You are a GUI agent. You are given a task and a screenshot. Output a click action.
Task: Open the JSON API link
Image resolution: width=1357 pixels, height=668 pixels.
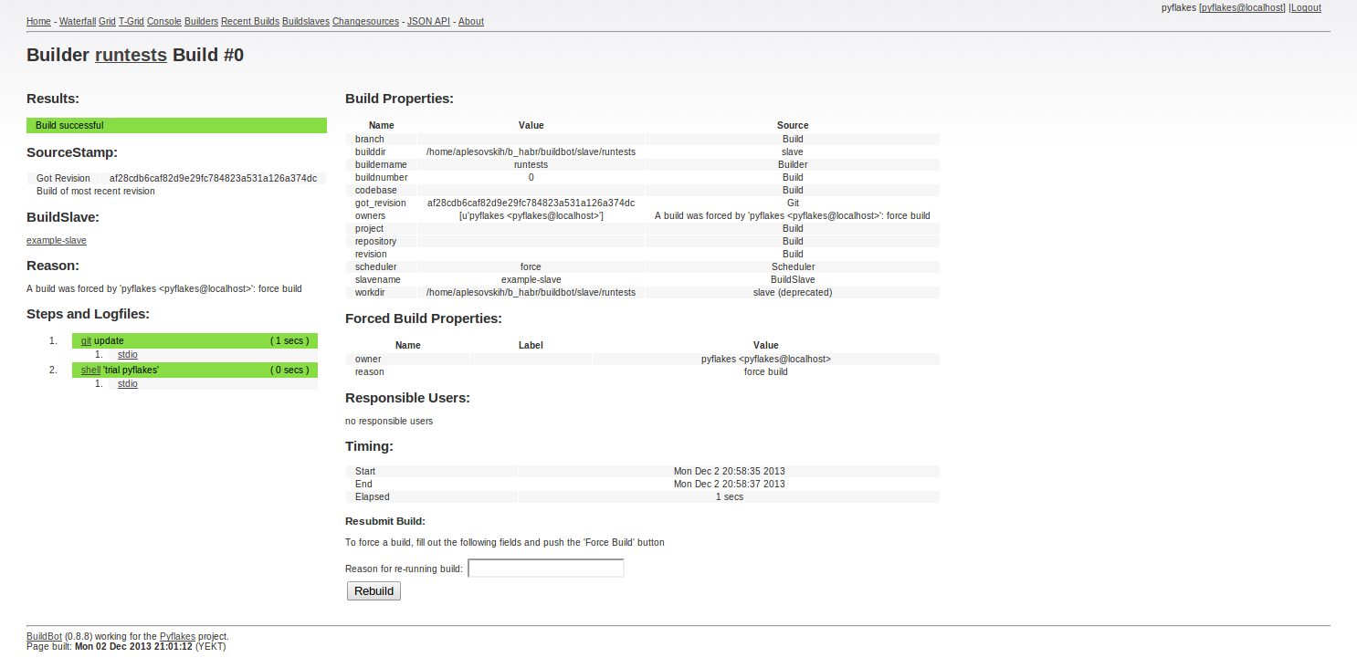tap(428, 21)
